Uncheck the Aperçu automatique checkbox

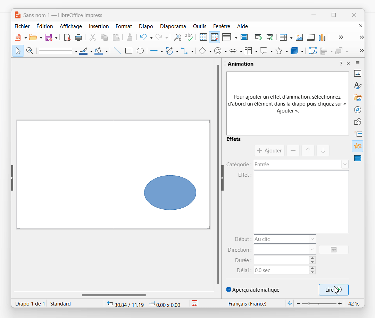(x=228, y=290)
